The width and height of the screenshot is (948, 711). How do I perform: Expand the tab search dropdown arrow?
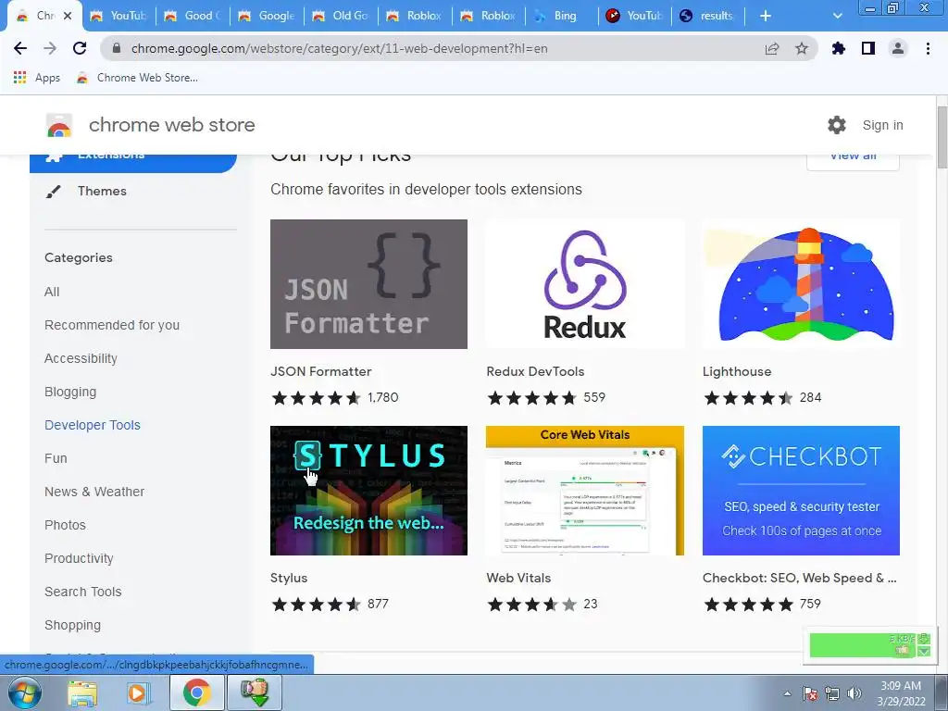[837, 16]
